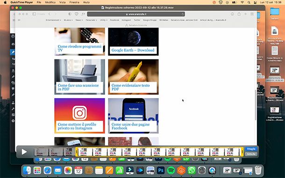This screenshot has width=285, height=178.
Task: Open the Trash in the Dock
Action: pos(258,171)
